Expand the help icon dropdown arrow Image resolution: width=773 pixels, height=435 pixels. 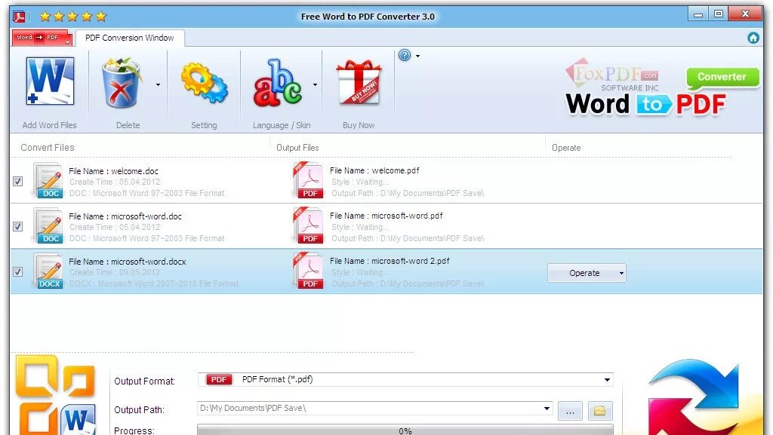[x=417, y=56]
